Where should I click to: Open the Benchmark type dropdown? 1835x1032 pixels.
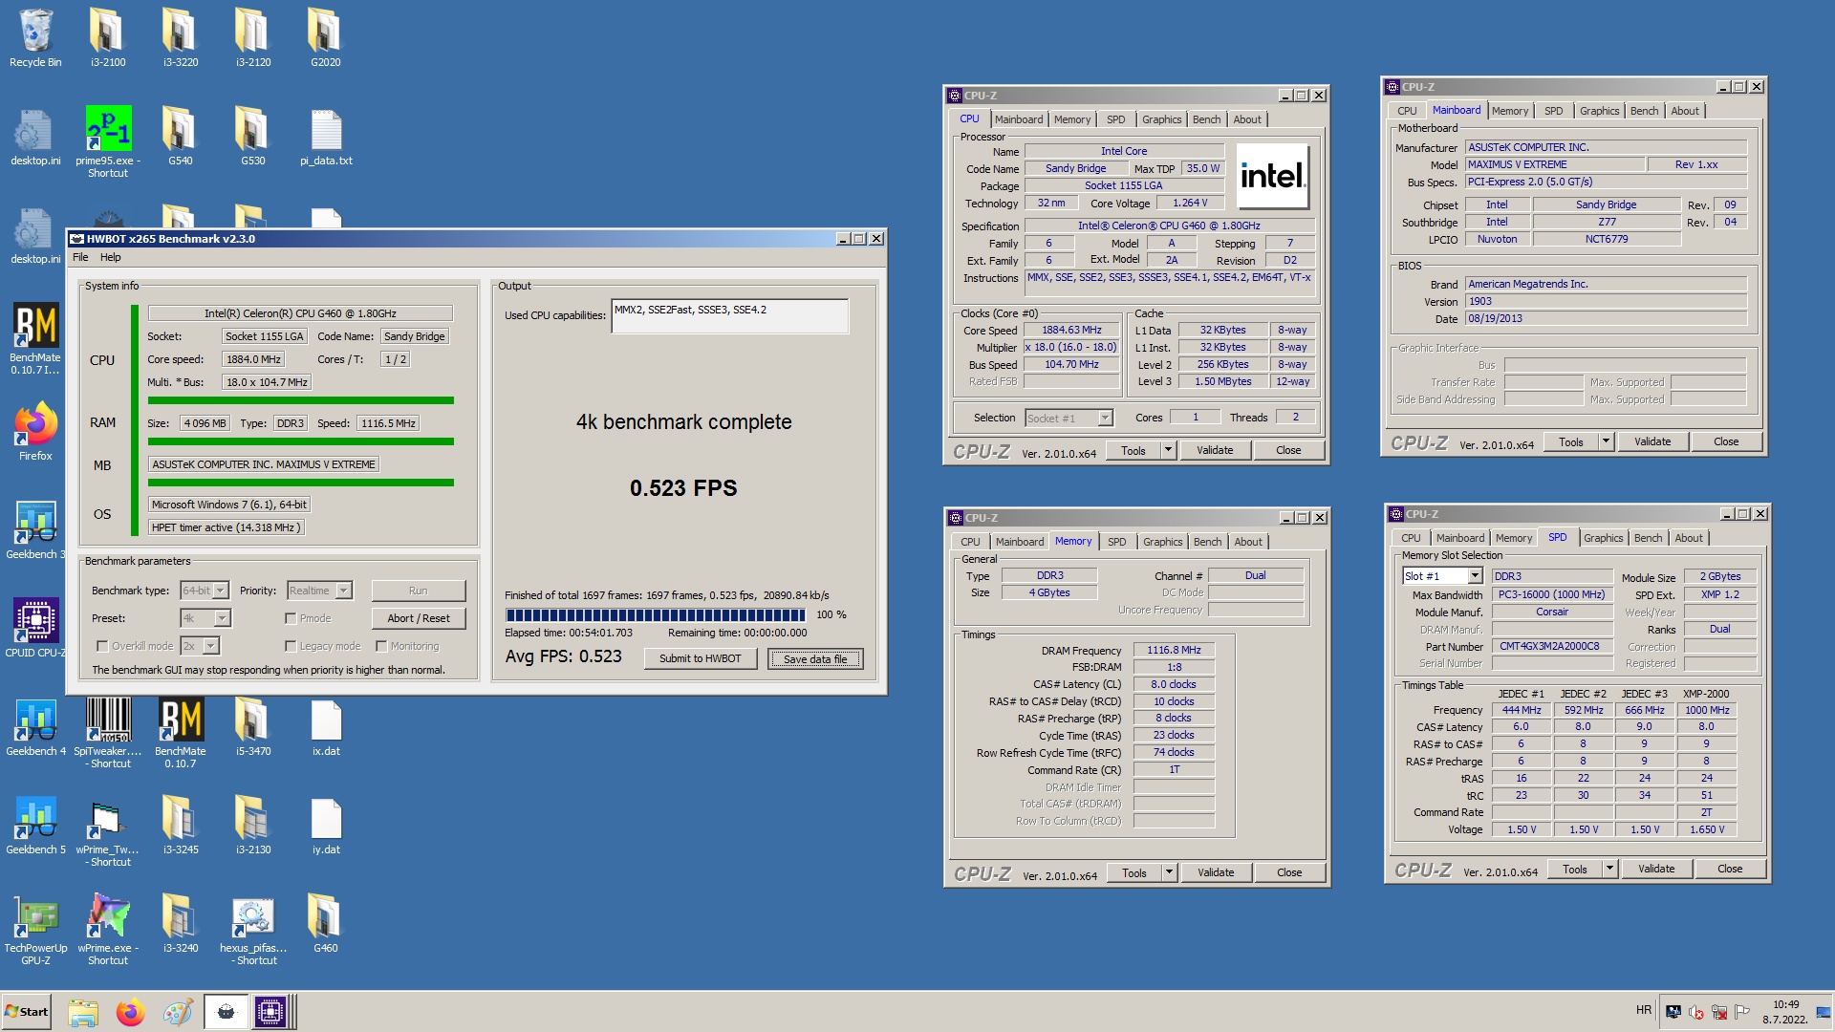tap(205, 591)
